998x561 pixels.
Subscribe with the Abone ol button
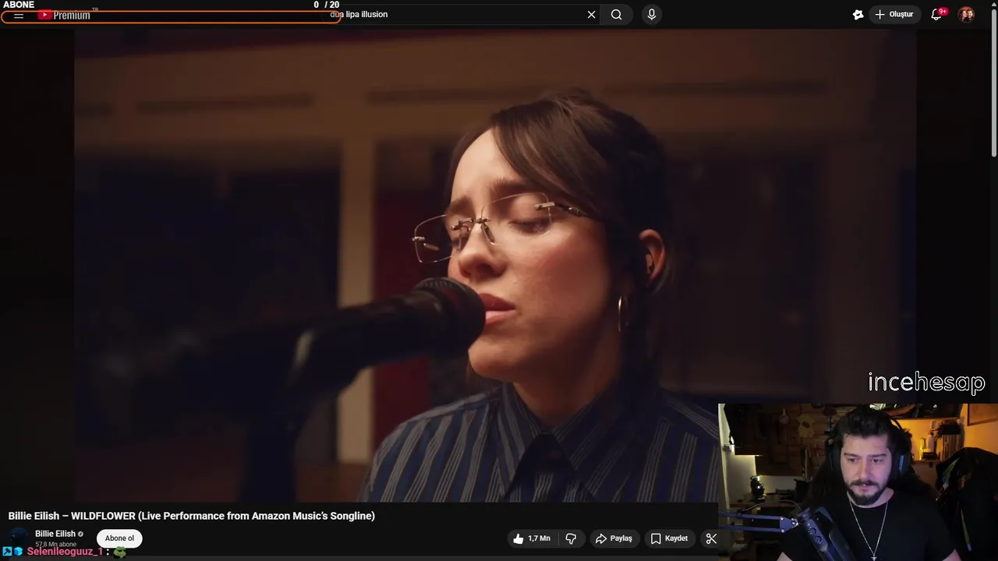pos(119,538)
